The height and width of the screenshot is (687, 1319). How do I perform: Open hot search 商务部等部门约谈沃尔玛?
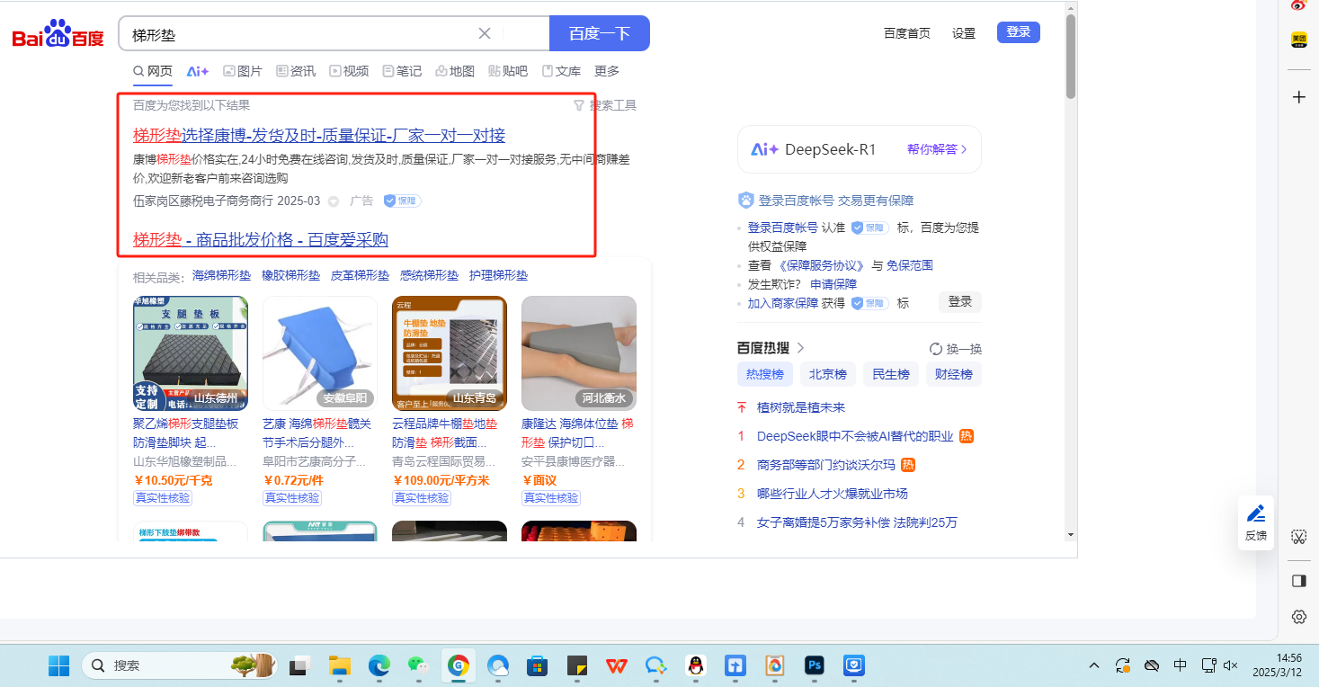tap(827, 465)
